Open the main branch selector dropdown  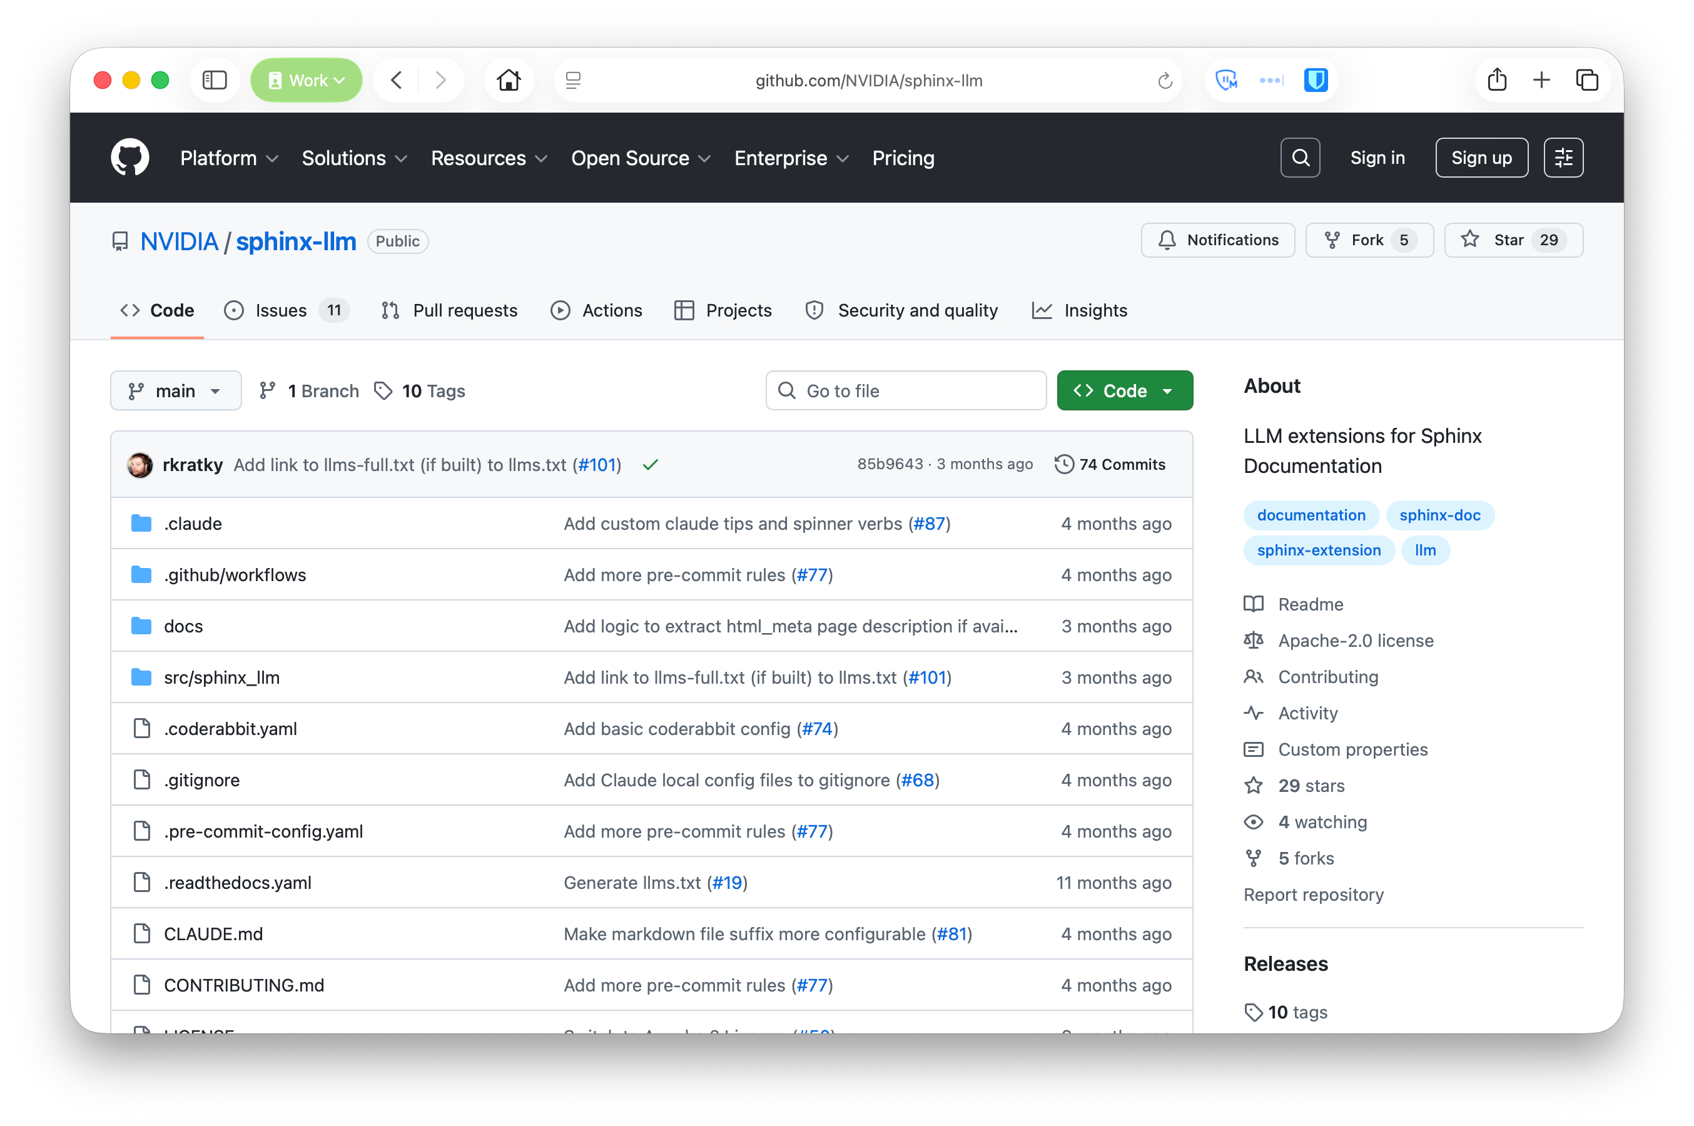click(x=176, y=390)
